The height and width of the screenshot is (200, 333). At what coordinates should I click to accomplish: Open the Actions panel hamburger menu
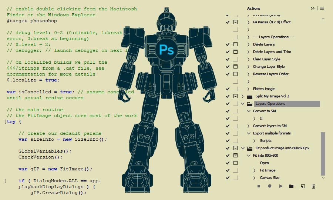tap(322, 8)
